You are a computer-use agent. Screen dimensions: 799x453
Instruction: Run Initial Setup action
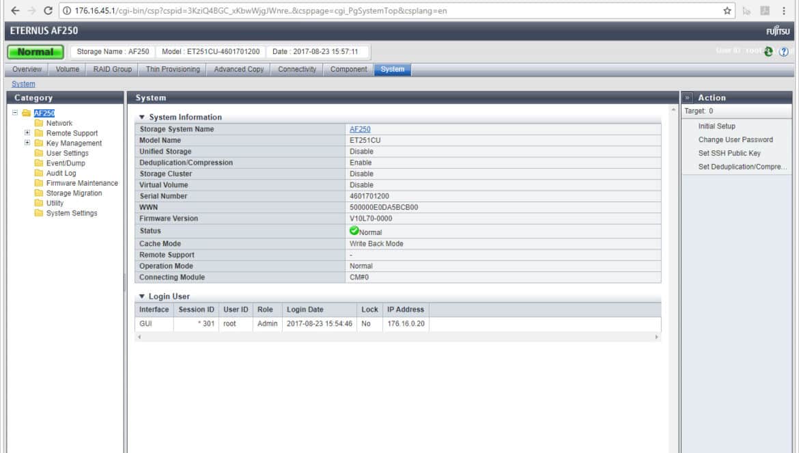(x=716, y=126)
